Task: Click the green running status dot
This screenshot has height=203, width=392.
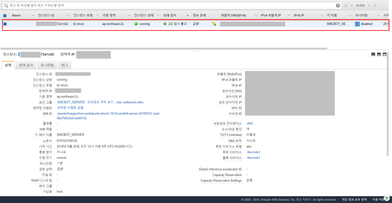Action: [136, 24]
